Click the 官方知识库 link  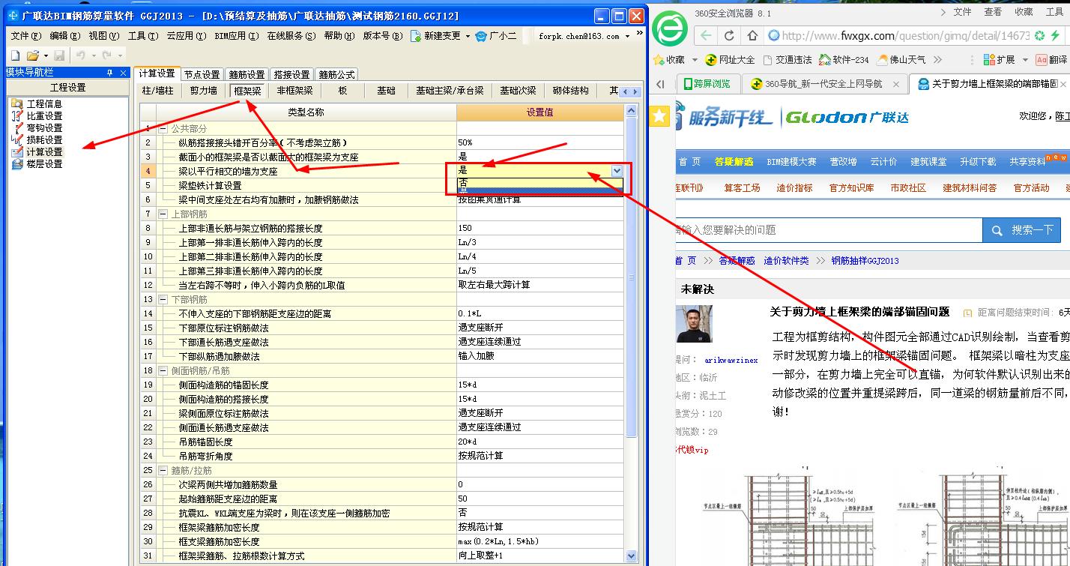click(851, 188)
